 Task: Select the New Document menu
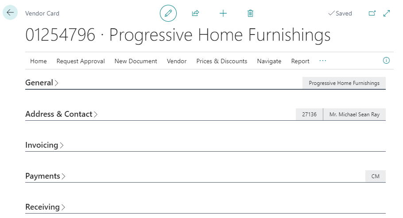[136, 61]
